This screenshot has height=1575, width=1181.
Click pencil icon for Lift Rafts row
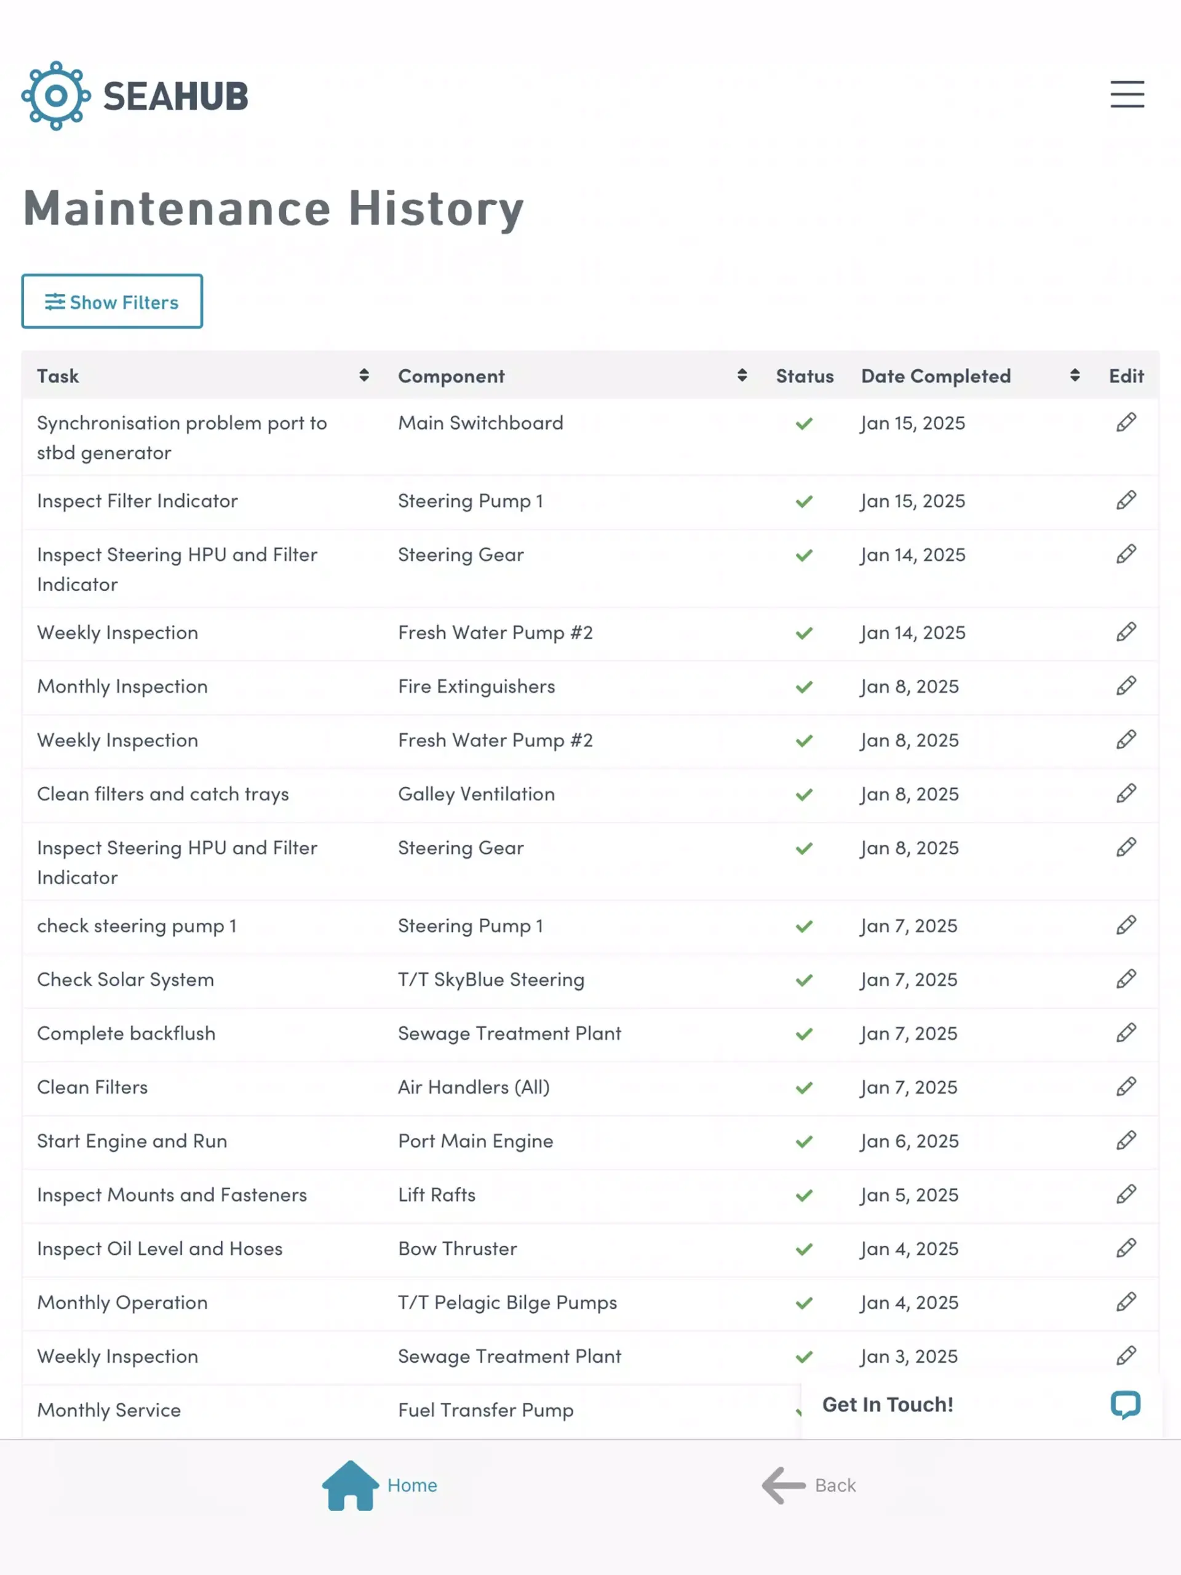(x=1126, y=1194)
